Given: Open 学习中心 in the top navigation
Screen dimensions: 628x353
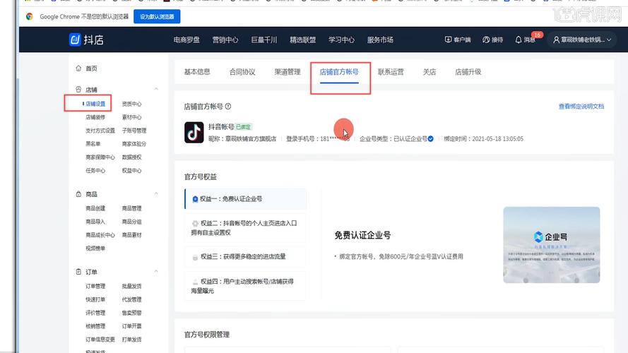Looking at the screenshot, I should pos(341,40).
